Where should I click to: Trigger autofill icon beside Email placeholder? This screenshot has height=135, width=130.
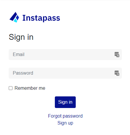pyautogui.click(x=117, y=55)
